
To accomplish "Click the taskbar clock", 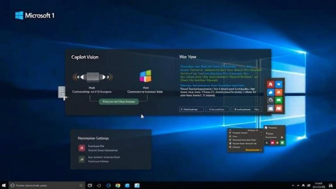I will [x=319, y=185].
